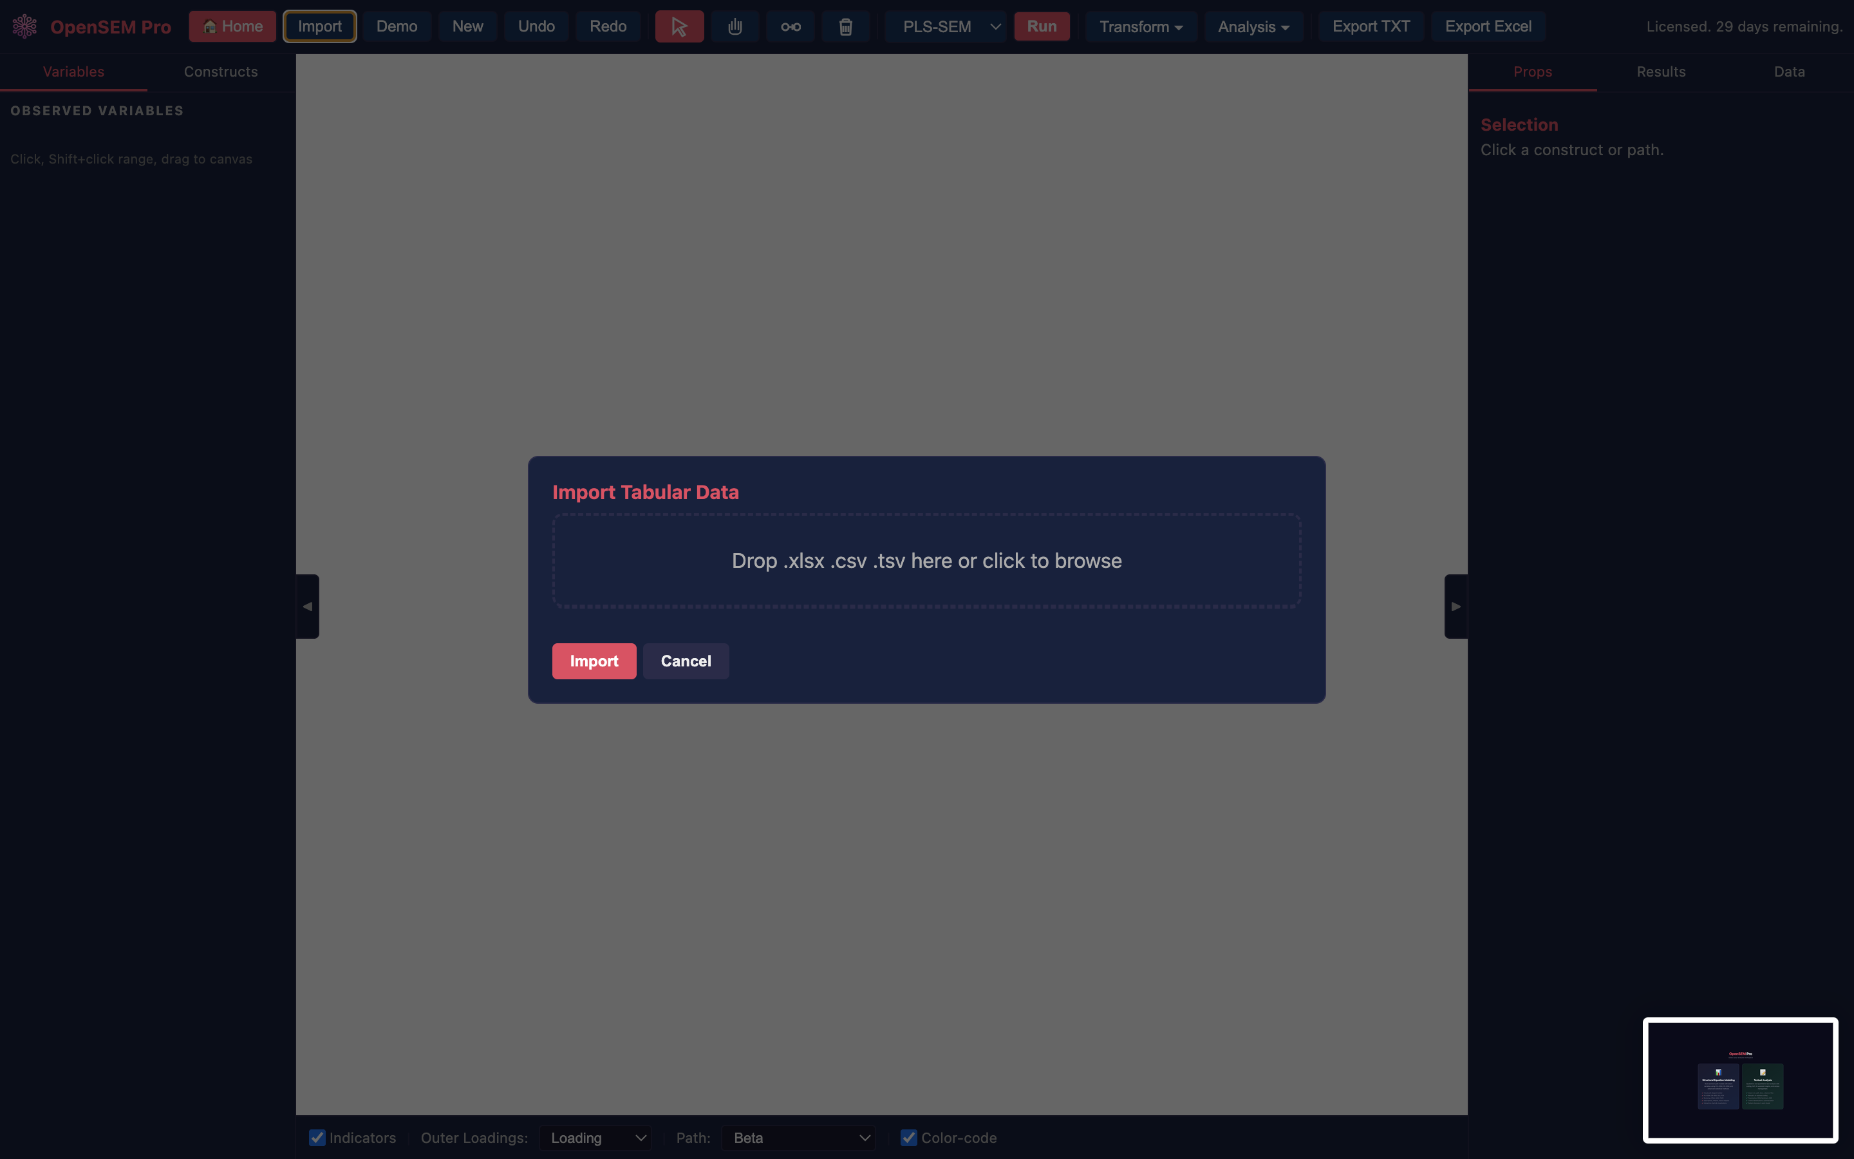This screenshot has height=1159, width=1854.
Task: Click the Import button in the dialog
Action: pos(594,660)
